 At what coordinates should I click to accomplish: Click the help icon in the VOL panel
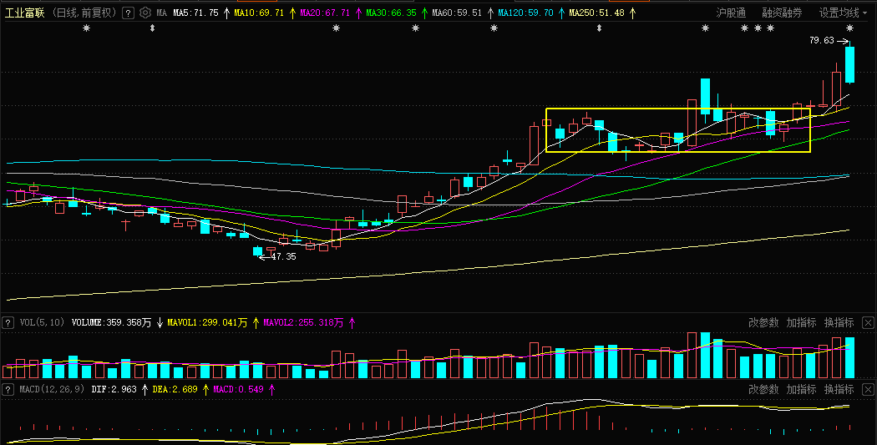tap(8, 322)
